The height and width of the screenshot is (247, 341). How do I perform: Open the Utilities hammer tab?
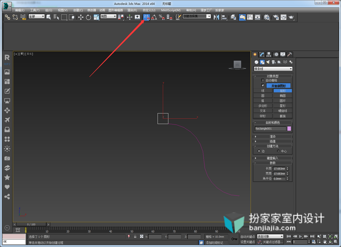tap(289, 54)
